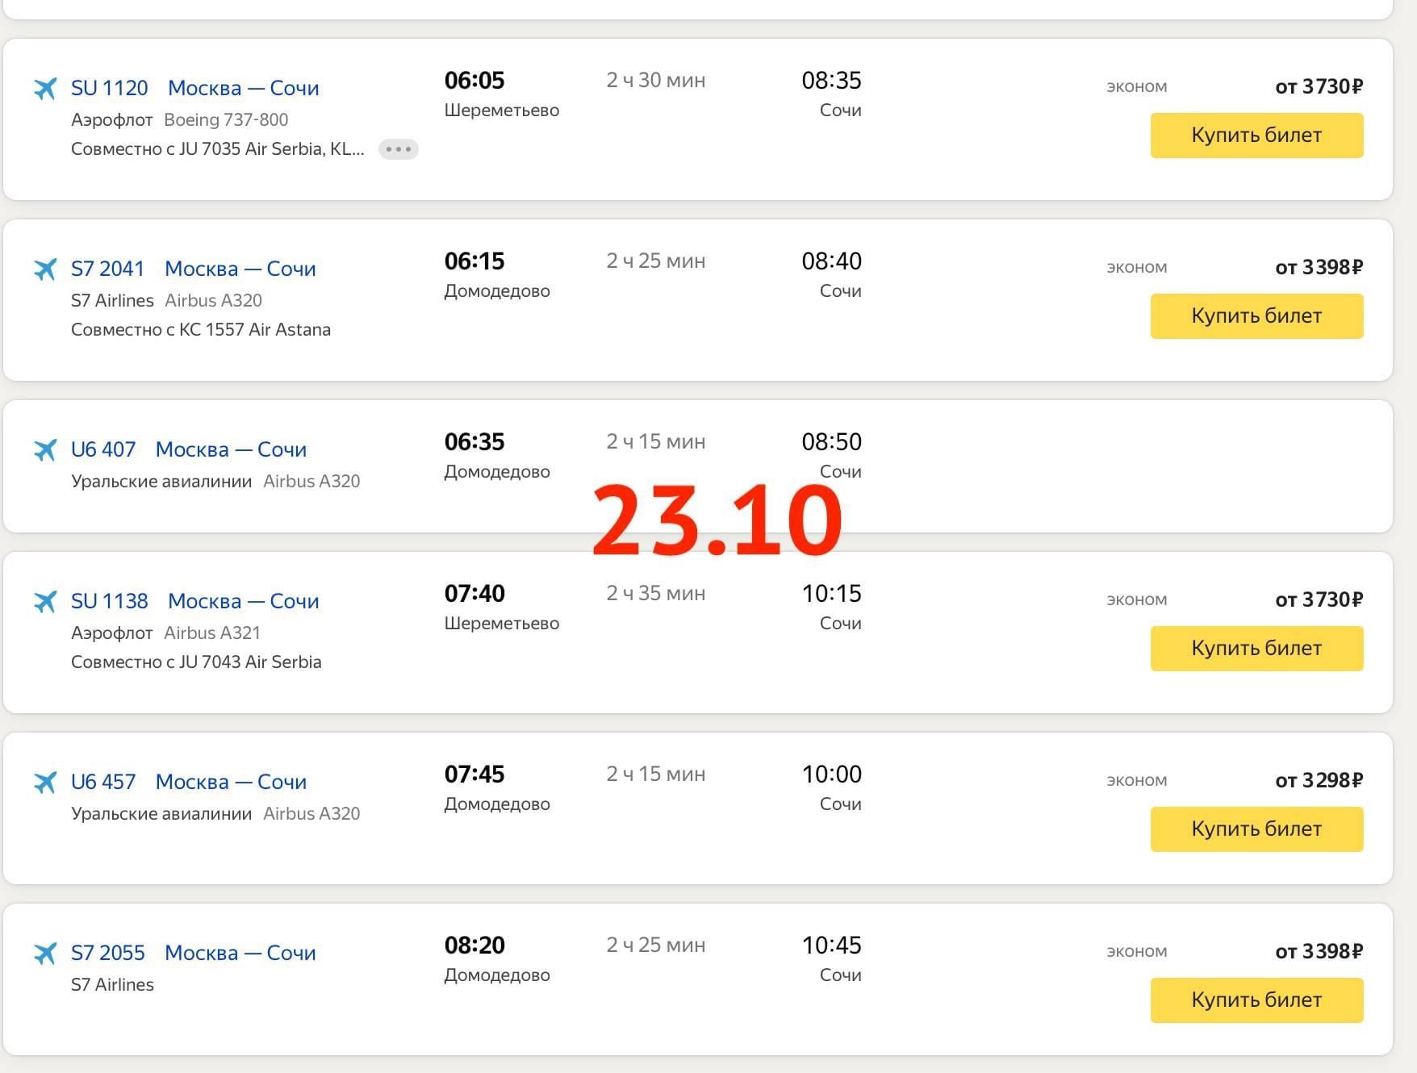The height and width of the screenshot is (1073, 1417).
Task: Click the airplane icon beside U6 457
Action: pos(45,782)
